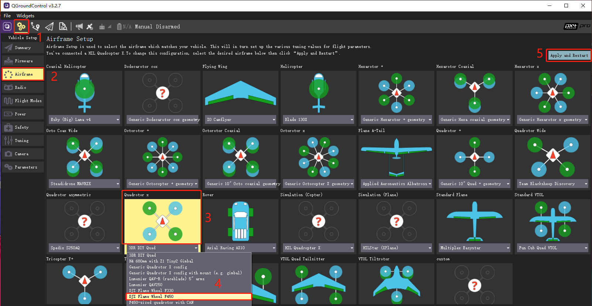The height and width of the screenshot is (306, 592).
Task: Expand the Applied Aeronautics Albatross dropdown
Action: tap(397, 184)
